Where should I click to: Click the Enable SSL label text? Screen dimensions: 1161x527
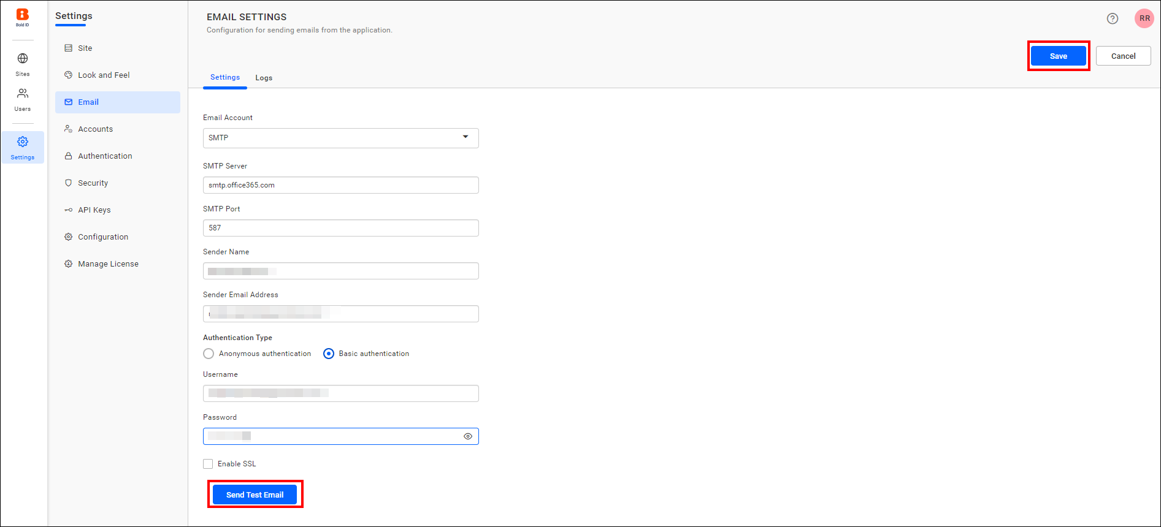pyautogui.click(x=237, y=464)
